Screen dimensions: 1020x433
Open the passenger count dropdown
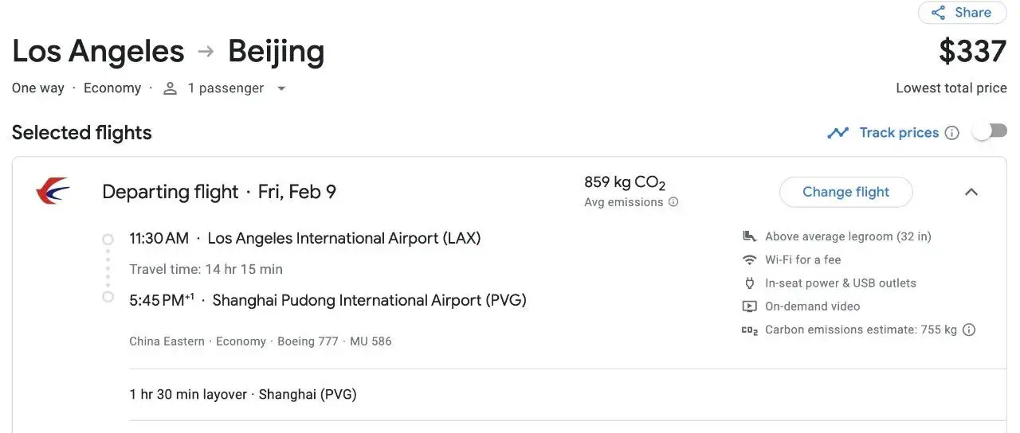(x=281, y=88)
